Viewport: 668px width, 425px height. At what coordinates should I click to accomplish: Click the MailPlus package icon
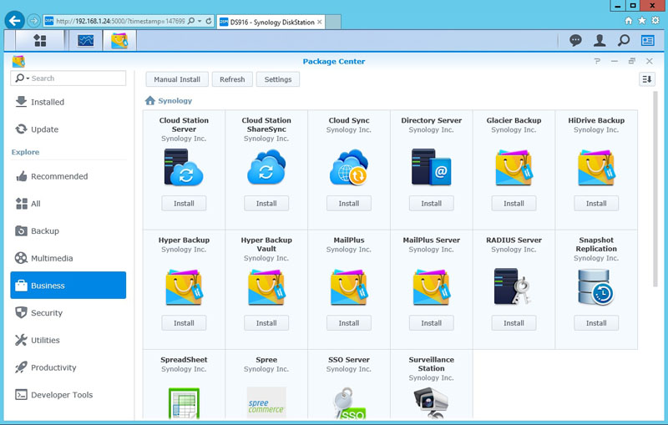click(x=348, y=287)
